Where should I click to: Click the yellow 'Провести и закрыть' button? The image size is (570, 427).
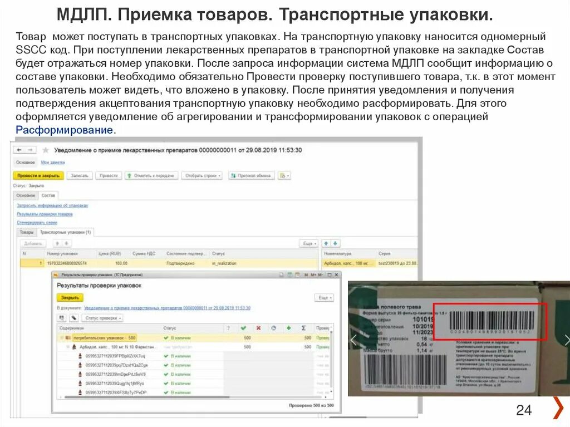38,176
